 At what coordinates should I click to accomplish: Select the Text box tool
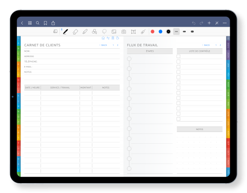click(x=133, y=32)
